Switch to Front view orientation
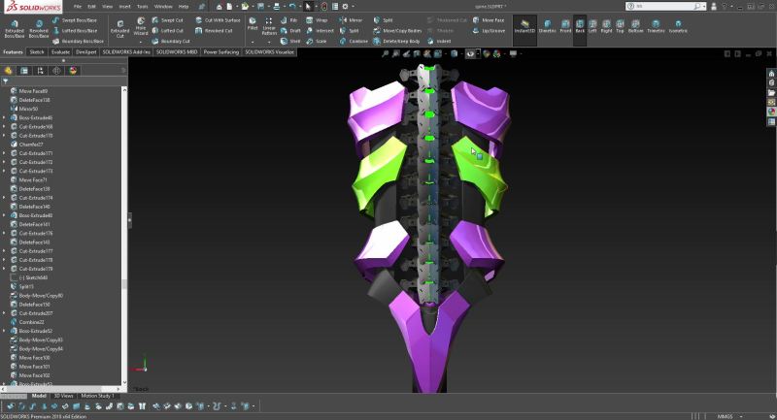 pos(565,26)
